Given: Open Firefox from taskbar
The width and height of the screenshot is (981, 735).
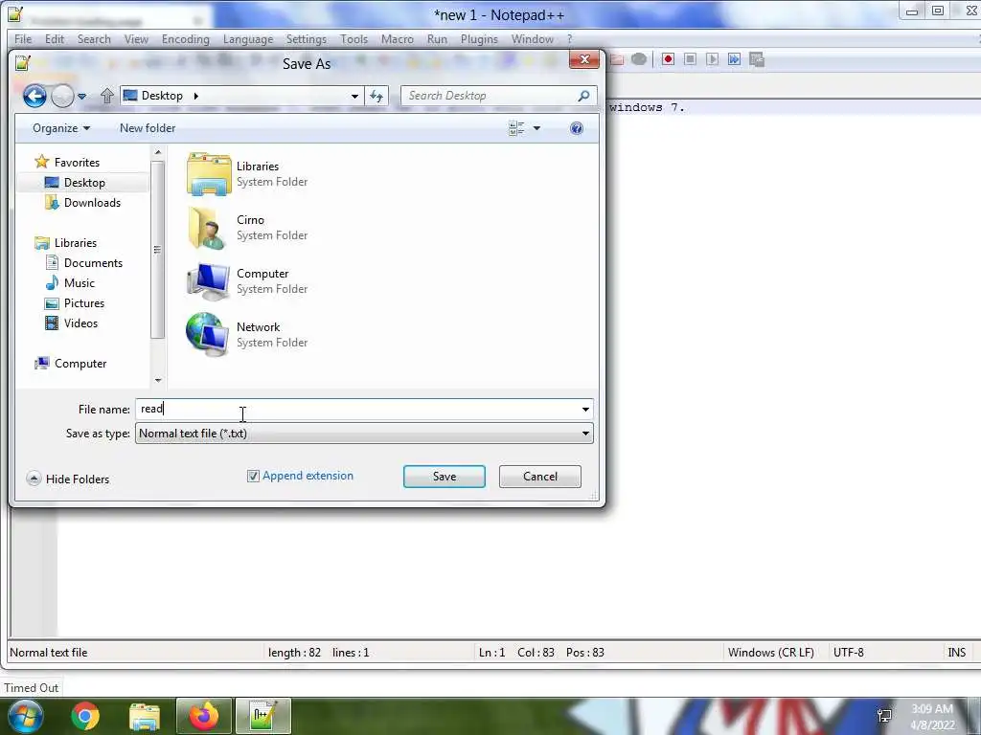Looking at the screenshot, I should click(204, 716).
